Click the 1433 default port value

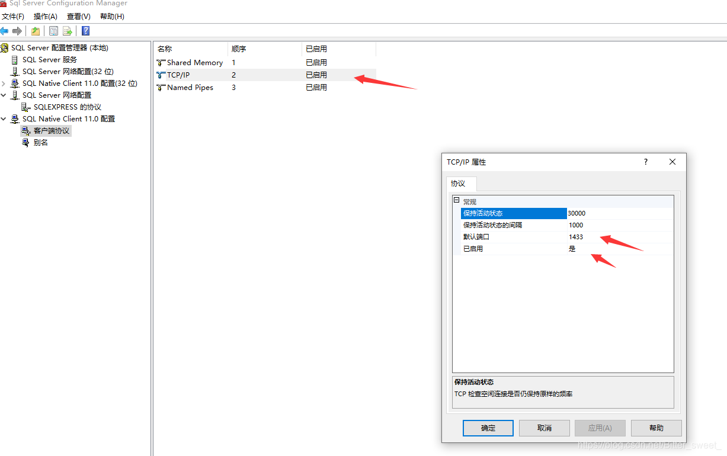click(620, 237)
